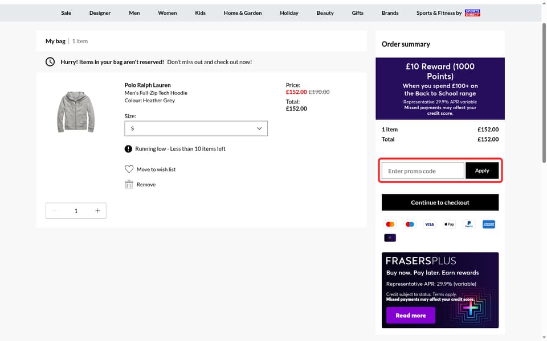The image size is (547, 341).
Task: Click the 'Order summary' heading
Action: click(406, 44)
